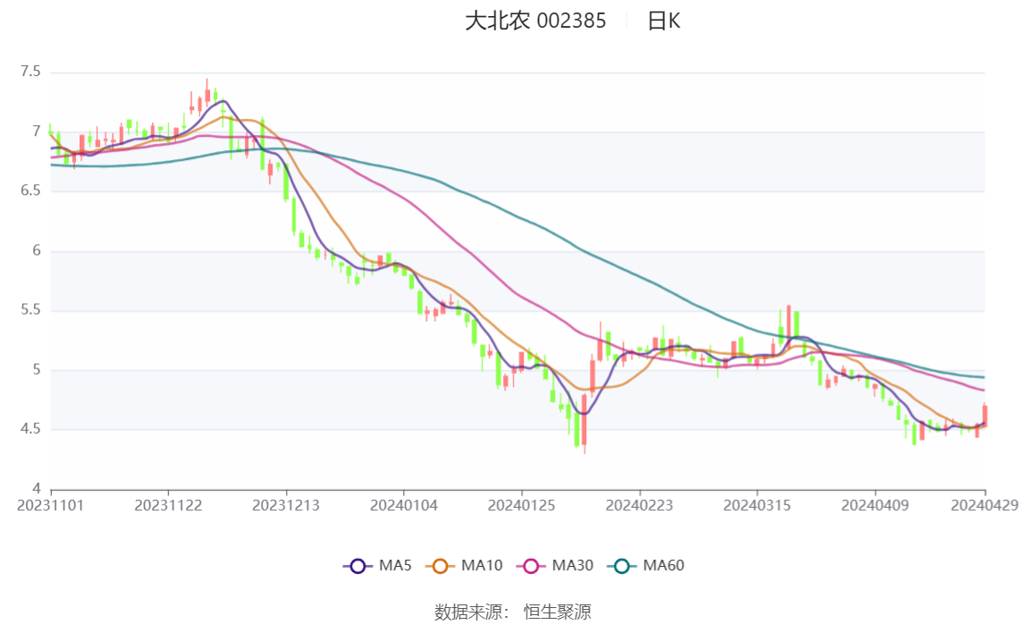The image size is (1026, 625).
Task: Click the 20240104 date axis label
Action: pyautogui.click(x=404, y=505)
